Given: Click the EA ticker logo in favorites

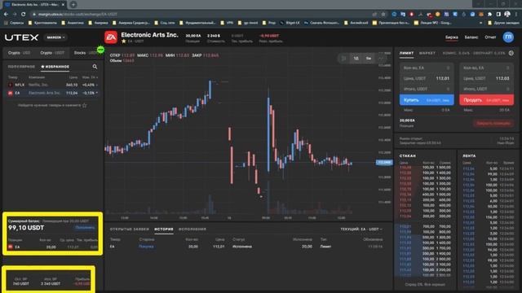Looking at the screenshot, I should 11,93.
